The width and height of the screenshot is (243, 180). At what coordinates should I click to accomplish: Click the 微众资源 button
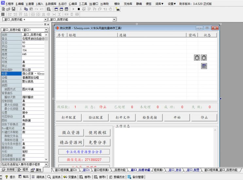[71, 133]
